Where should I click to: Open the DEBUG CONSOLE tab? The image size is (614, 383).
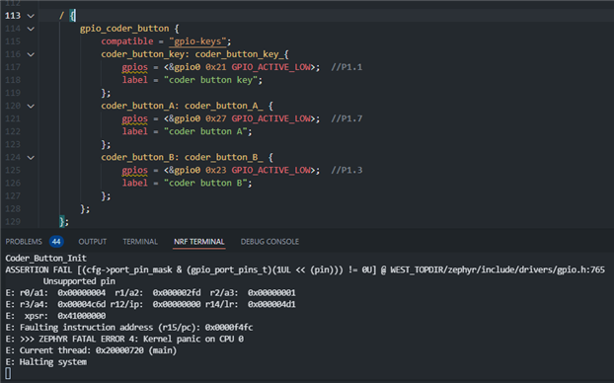(x=269, y=242)
